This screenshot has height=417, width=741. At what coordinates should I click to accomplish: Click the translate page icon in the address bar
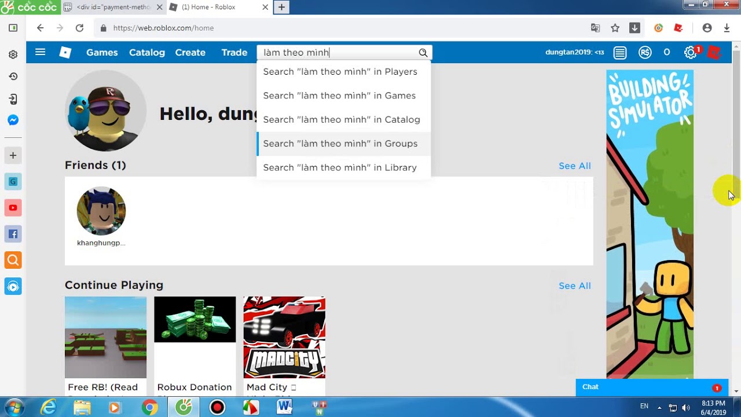(595, 28)
